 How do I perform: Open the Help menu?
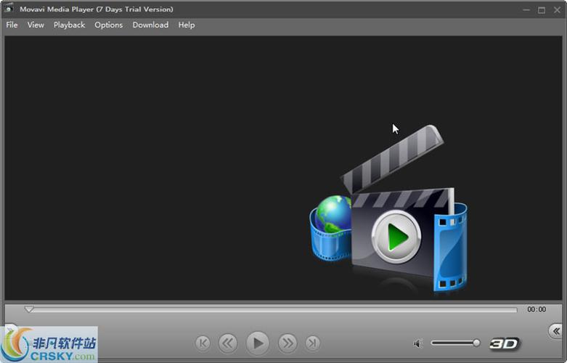(x=187, y=25)
